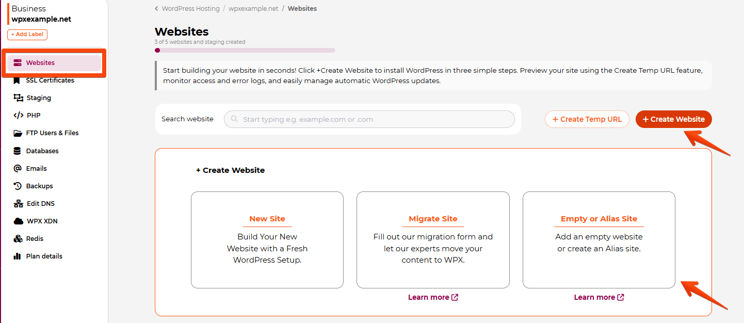The image size is (744, 323).
Task: Click the Backups history icon
Action: tap(18, 186)
